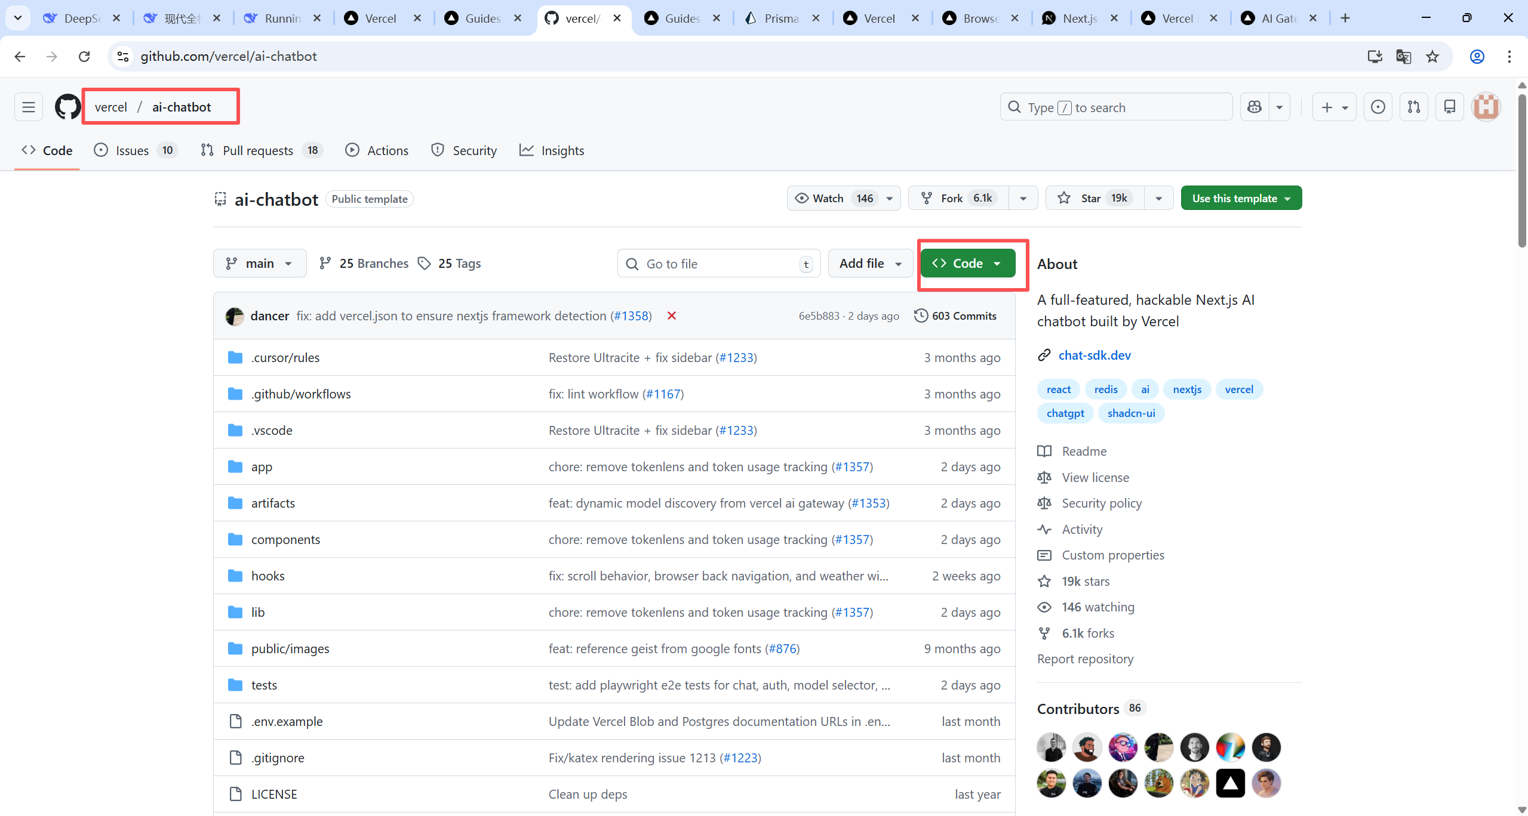Go to the GitHub homepage logo
This screenshot has width=1528, height=816.
point(67,107)
